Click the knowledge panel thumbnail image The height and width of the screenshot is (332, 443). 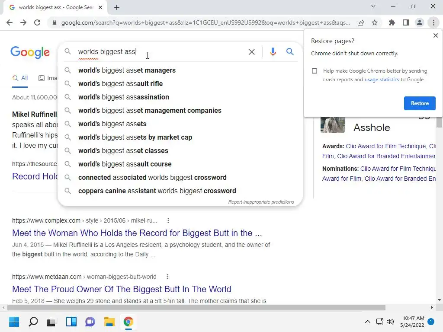333,124
